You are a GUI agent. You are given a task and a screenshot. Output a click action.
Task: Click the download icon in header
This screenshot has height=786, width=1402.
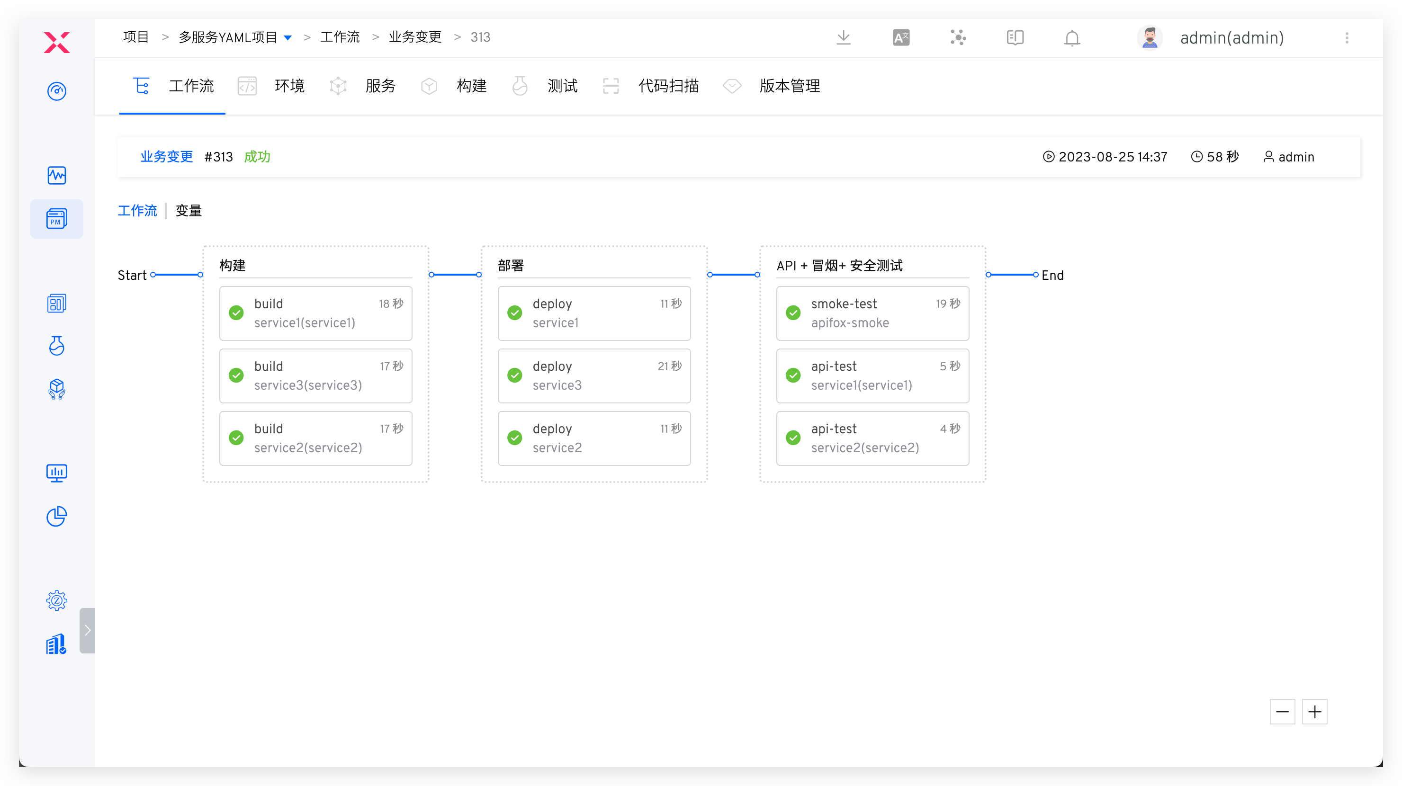coord(843,37)
